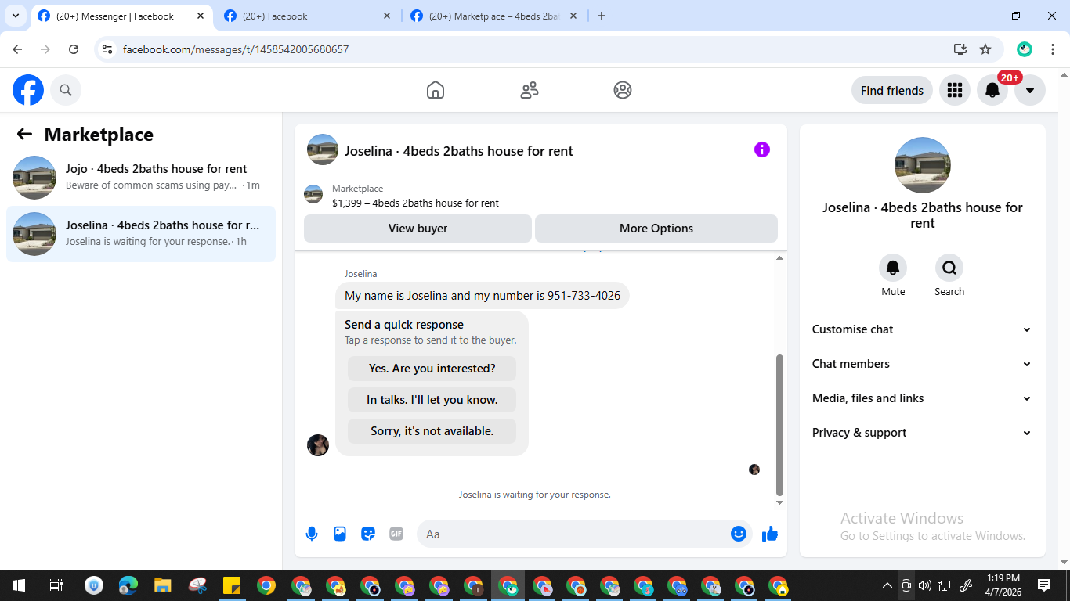This screenshot has height=601, width=1070.
Task: Open Chrome tab search dropdown arrow
Action: (16, 16)
